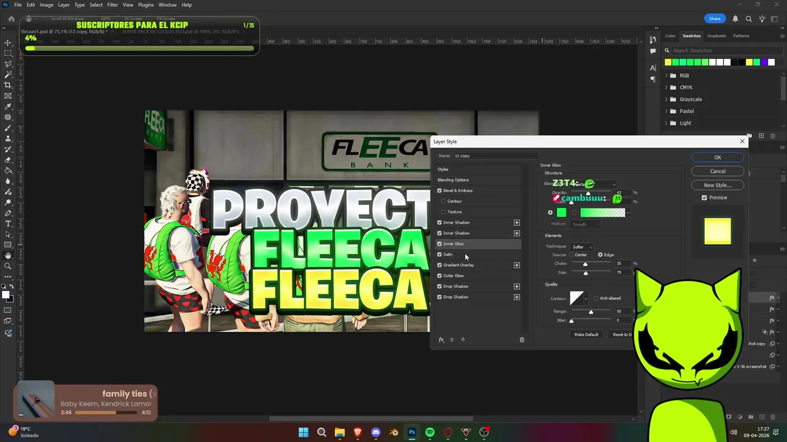Viewport: 787px width, 442px height.
Task: Toggle the Outer Glow checkbox
Action: click(440, 276)
